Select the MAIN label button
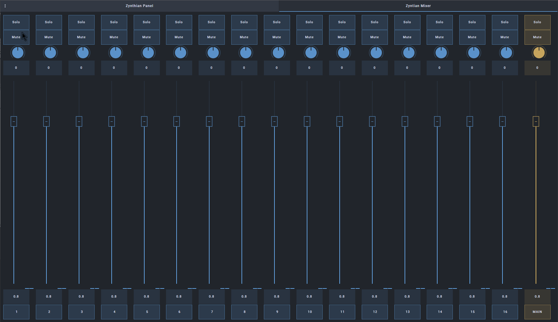 (537, 312)
